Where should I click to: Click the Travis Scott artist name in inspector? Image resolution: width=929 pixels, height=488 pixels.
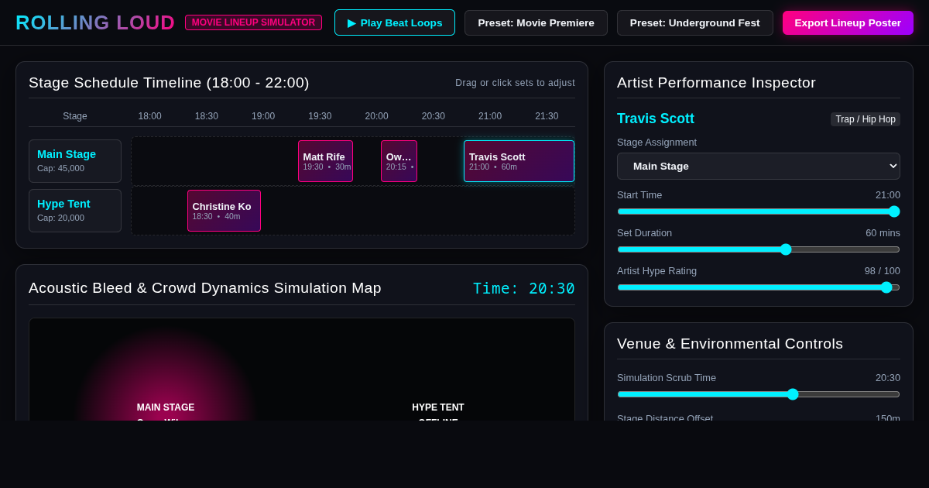pyautogui.click(x=656, y=119)
